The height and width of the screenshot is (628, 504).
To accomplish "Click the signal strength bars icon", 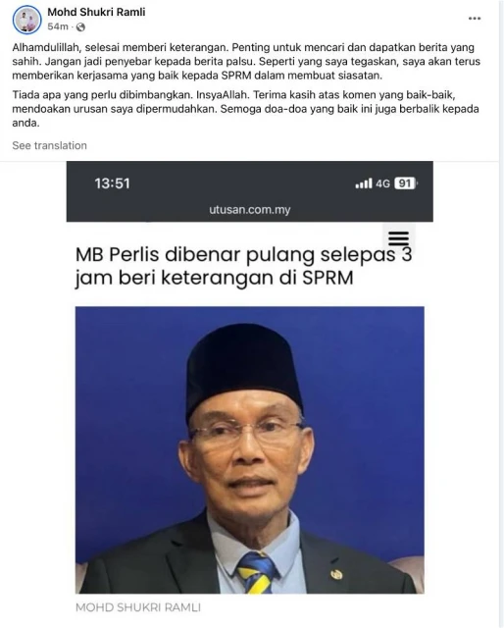I will point(364,183).
